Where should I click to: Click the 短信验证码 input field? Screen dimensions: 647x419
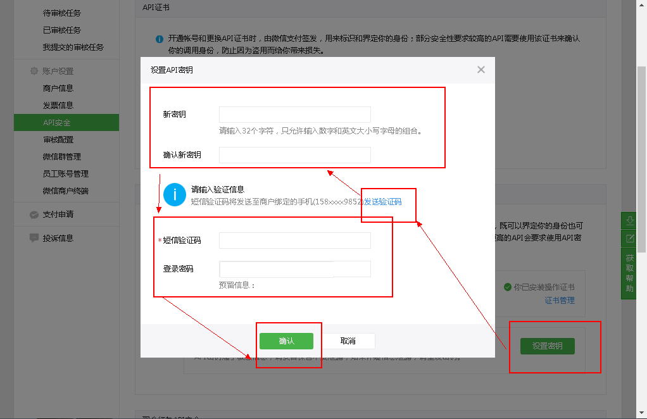coord(294,241)
